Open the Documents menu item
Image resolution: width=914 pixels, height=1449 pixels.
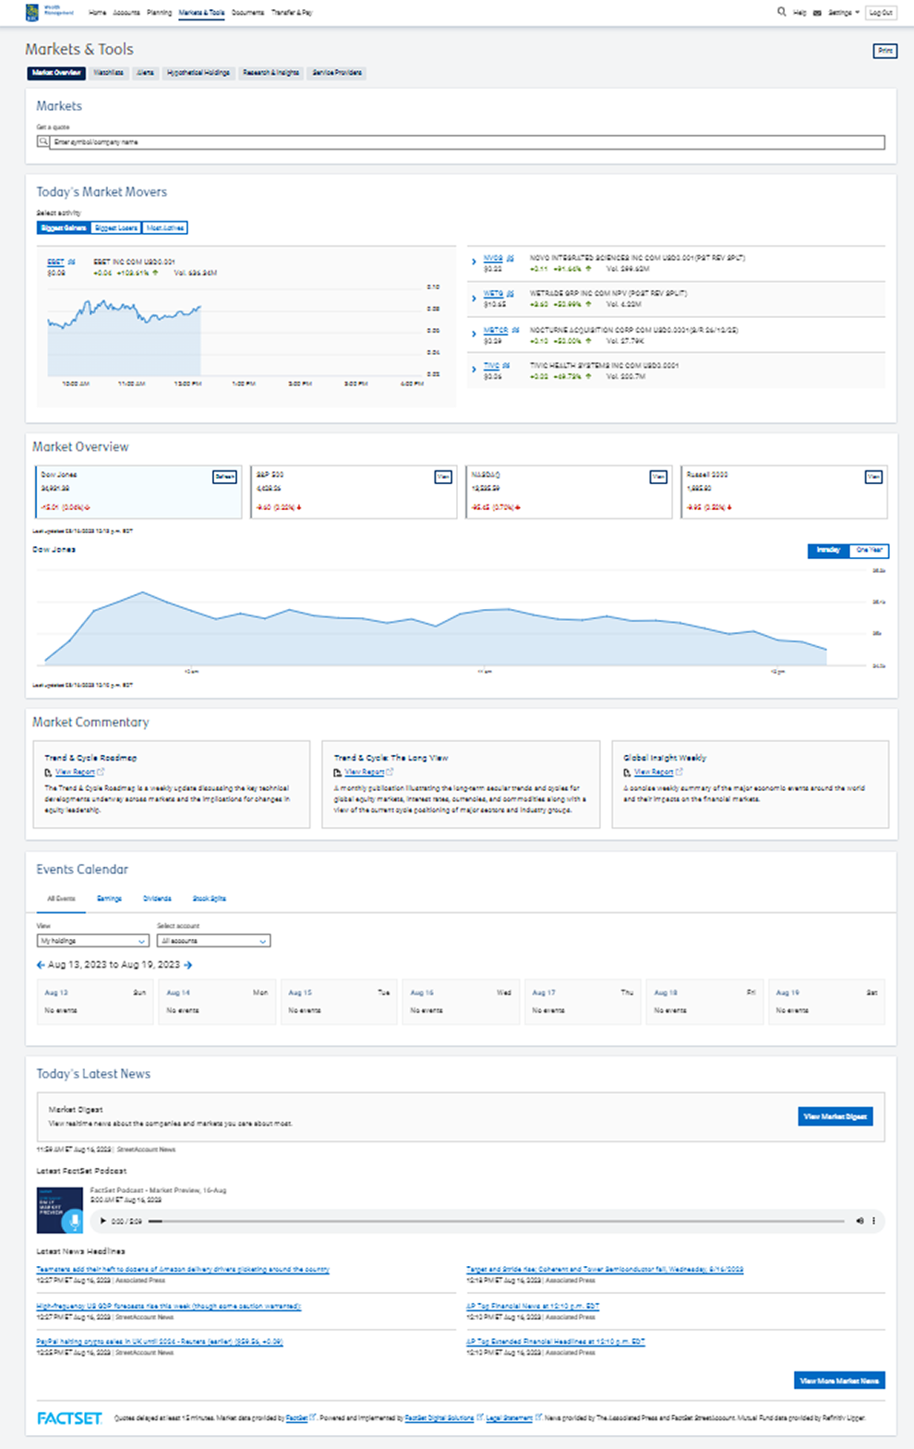tap(247, 13)
